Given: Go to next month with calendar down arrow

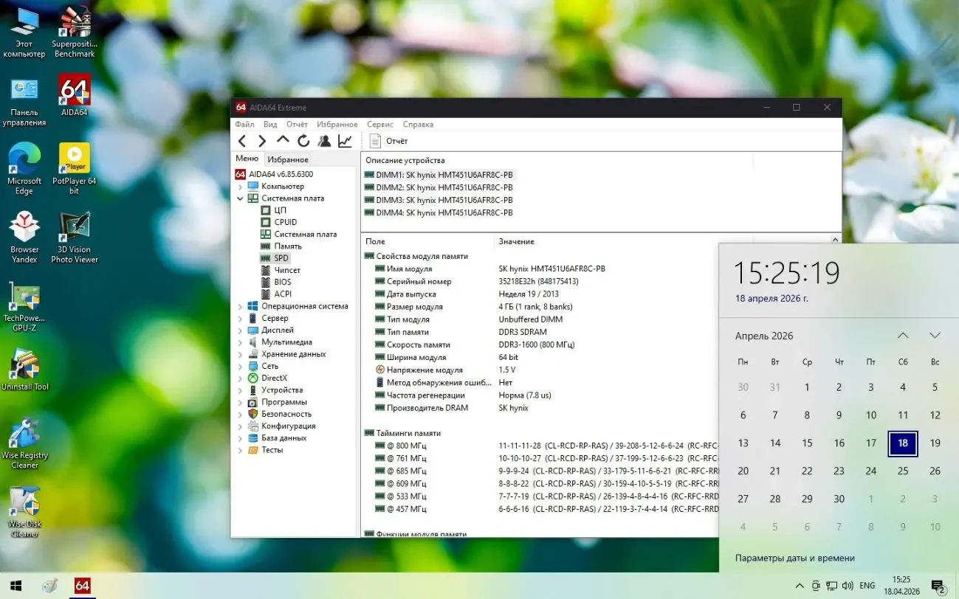Looking at the screenshot, I should 935,336.
